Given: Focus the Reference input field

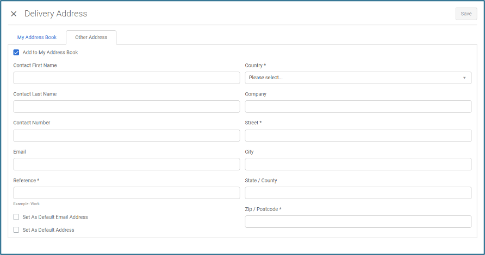Looking at the screenshot, I should click(126, 193).
